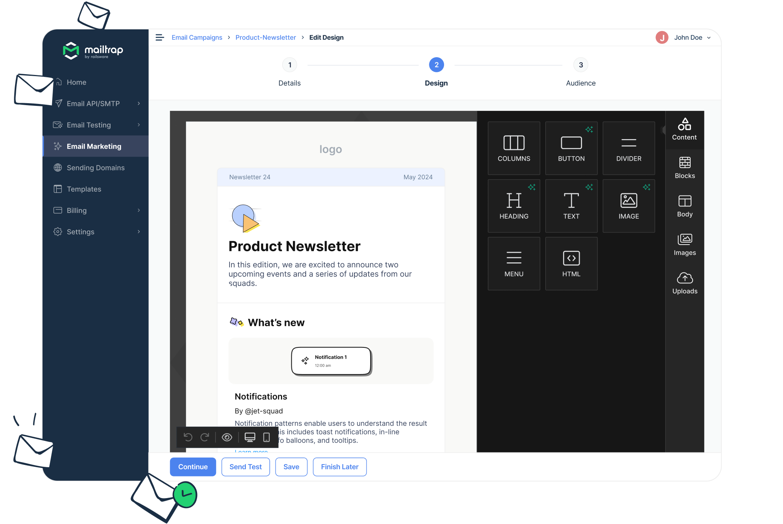
Task: Open the Uploads panel
Action: tap(684, 283)
